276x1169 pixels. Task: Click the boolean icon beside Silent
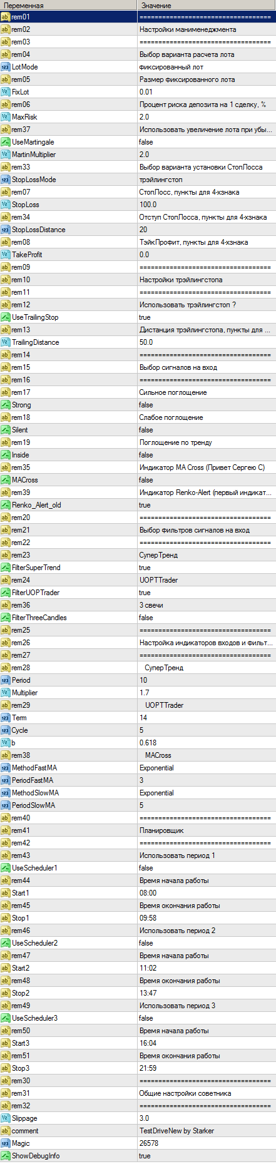(x=6, y=430)
